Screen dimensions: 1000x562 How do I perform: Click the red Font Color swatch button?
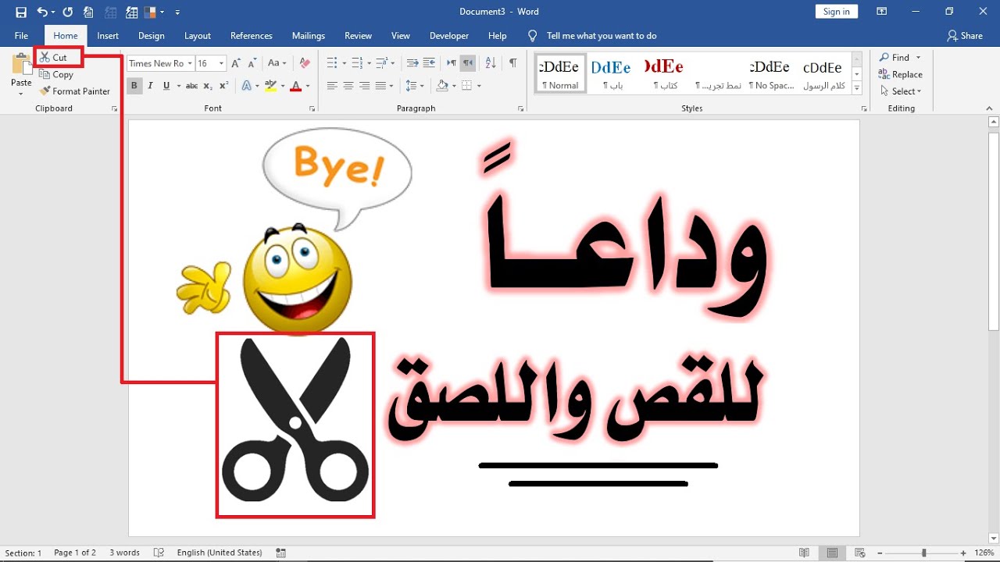pyautogui.click(x=295, y=86)
